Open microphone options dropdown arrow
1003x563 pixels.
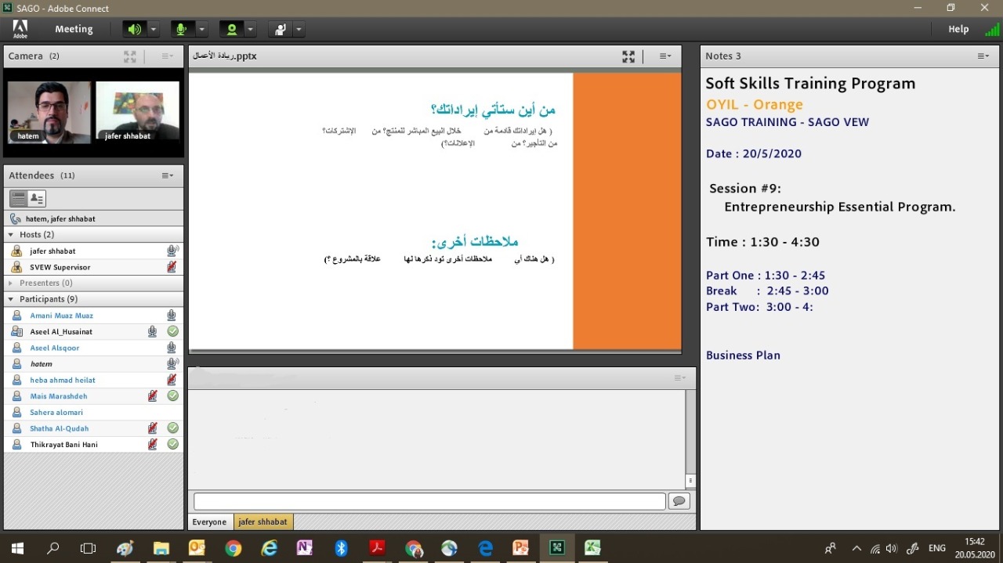tap(201, 30)
